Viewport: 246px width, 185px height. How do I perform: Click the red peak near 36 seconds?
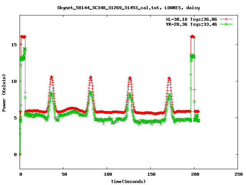(x=52, y=77)
